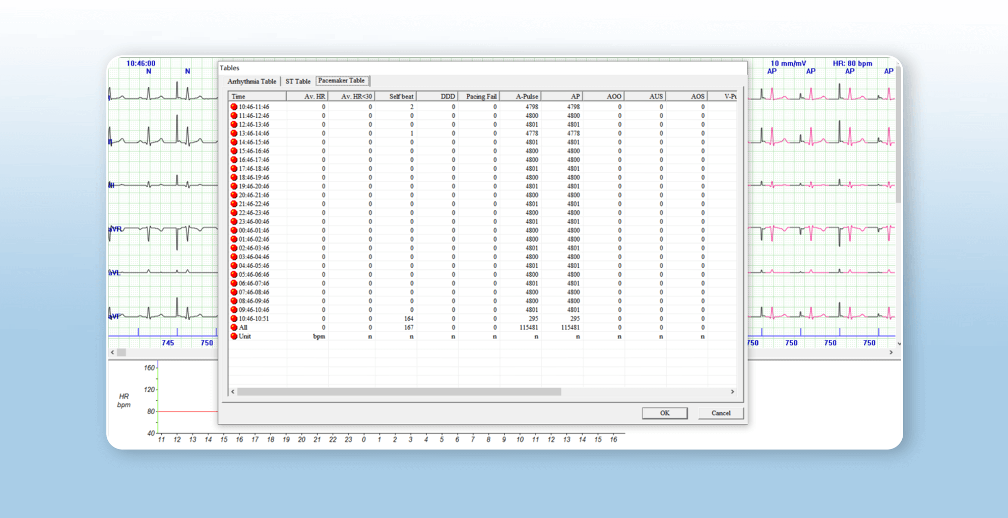The image size is (1008, 518).
Task: Click red marker for 05:46-06:46 row
Action: 234,274
